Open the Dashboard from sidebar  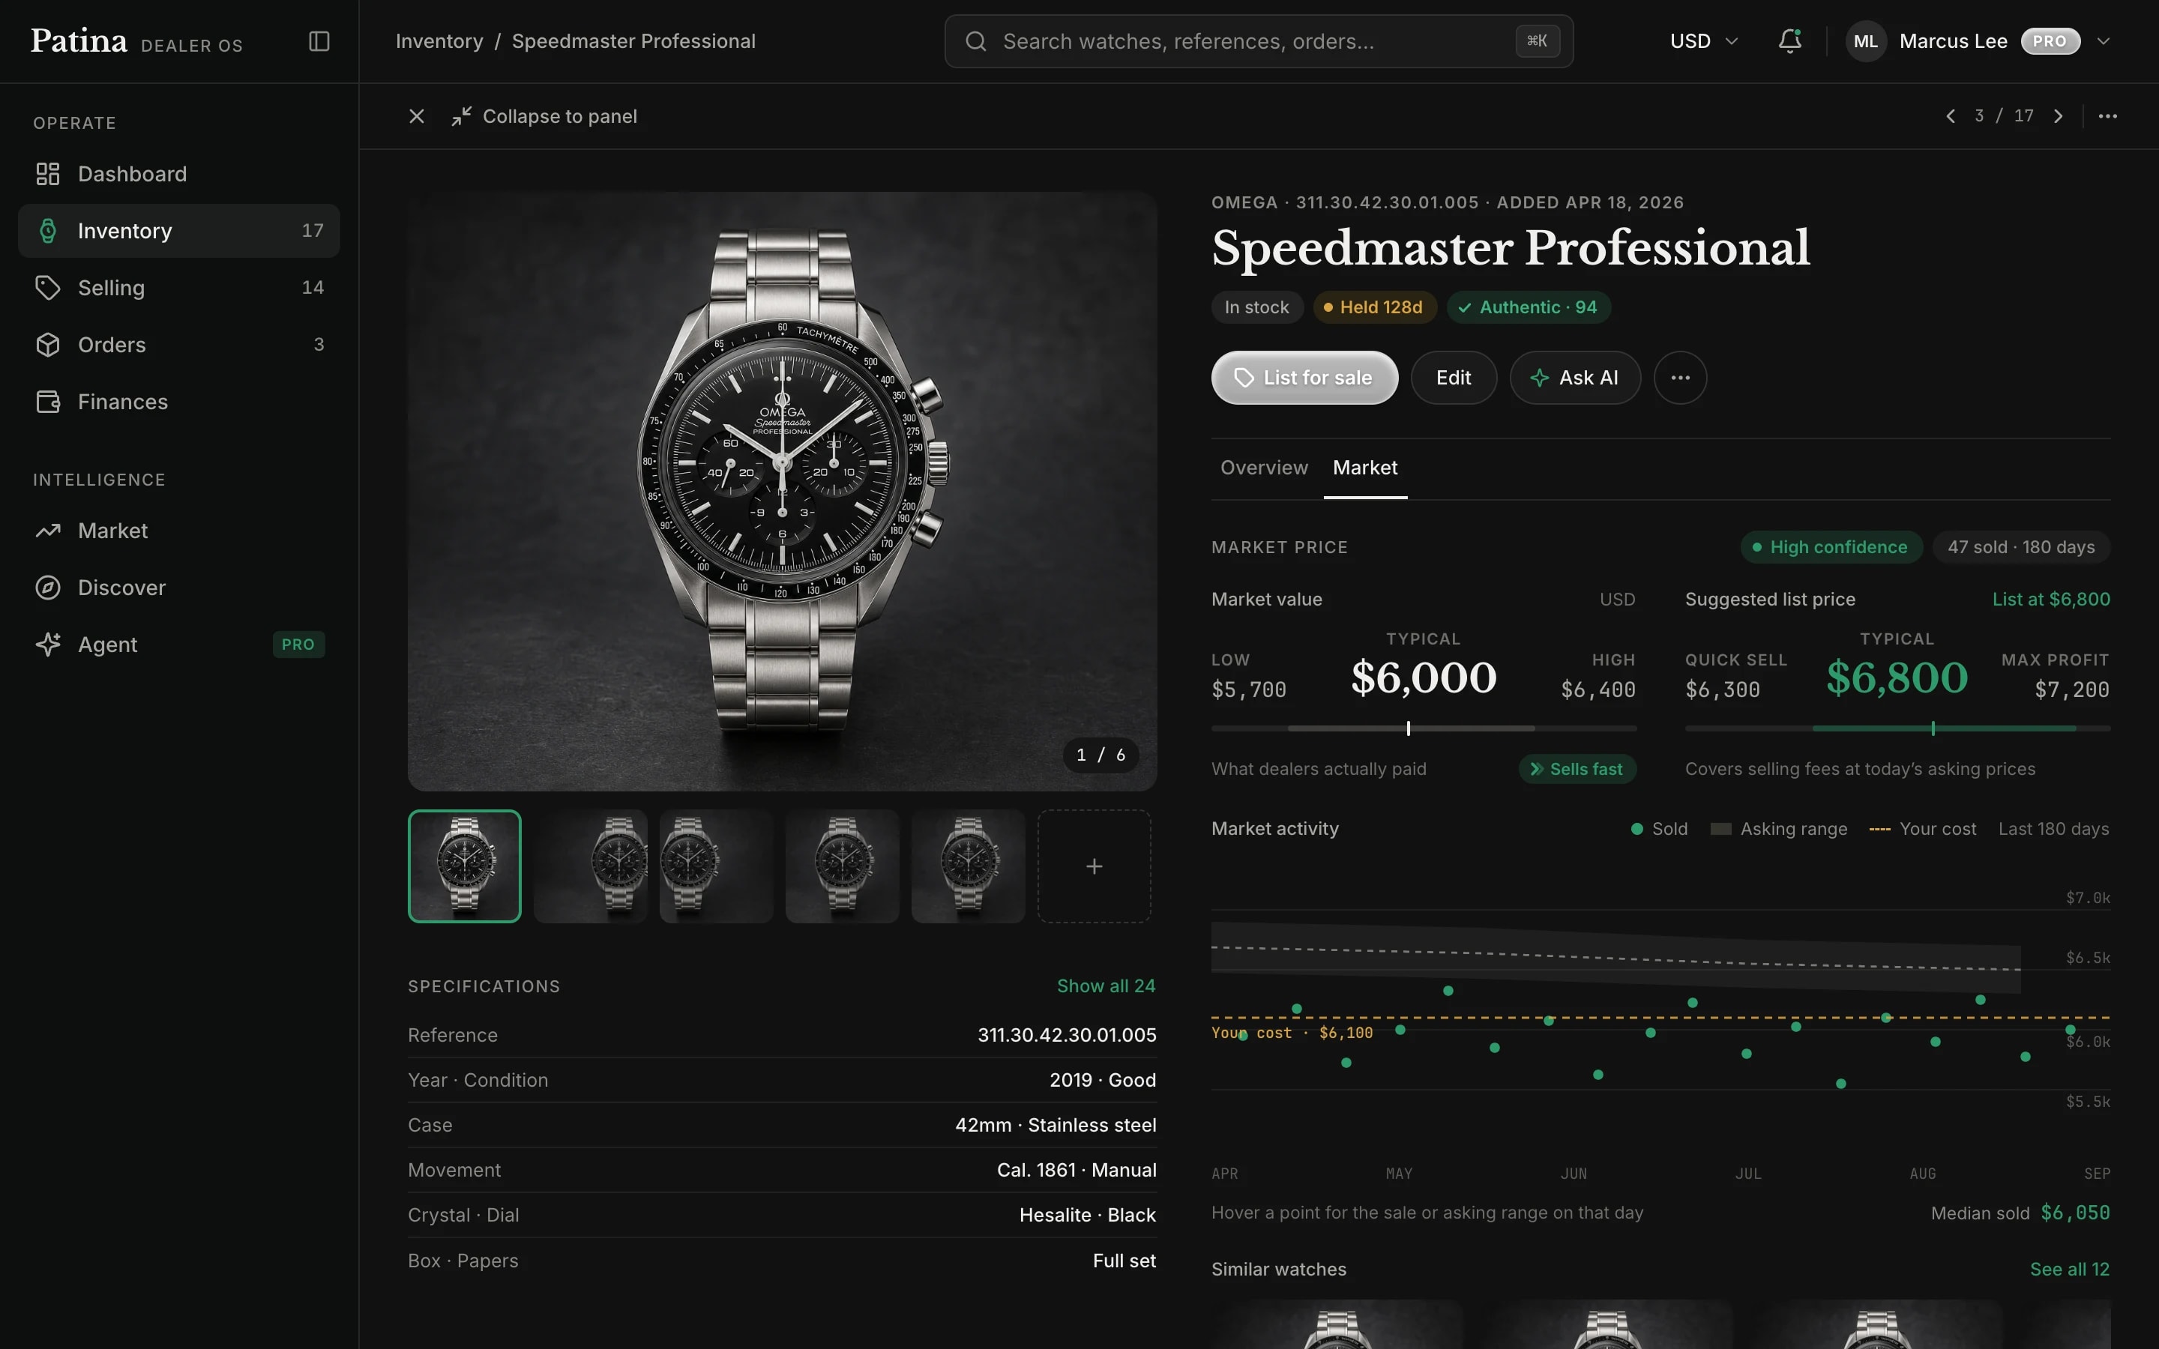click(178, 174)
